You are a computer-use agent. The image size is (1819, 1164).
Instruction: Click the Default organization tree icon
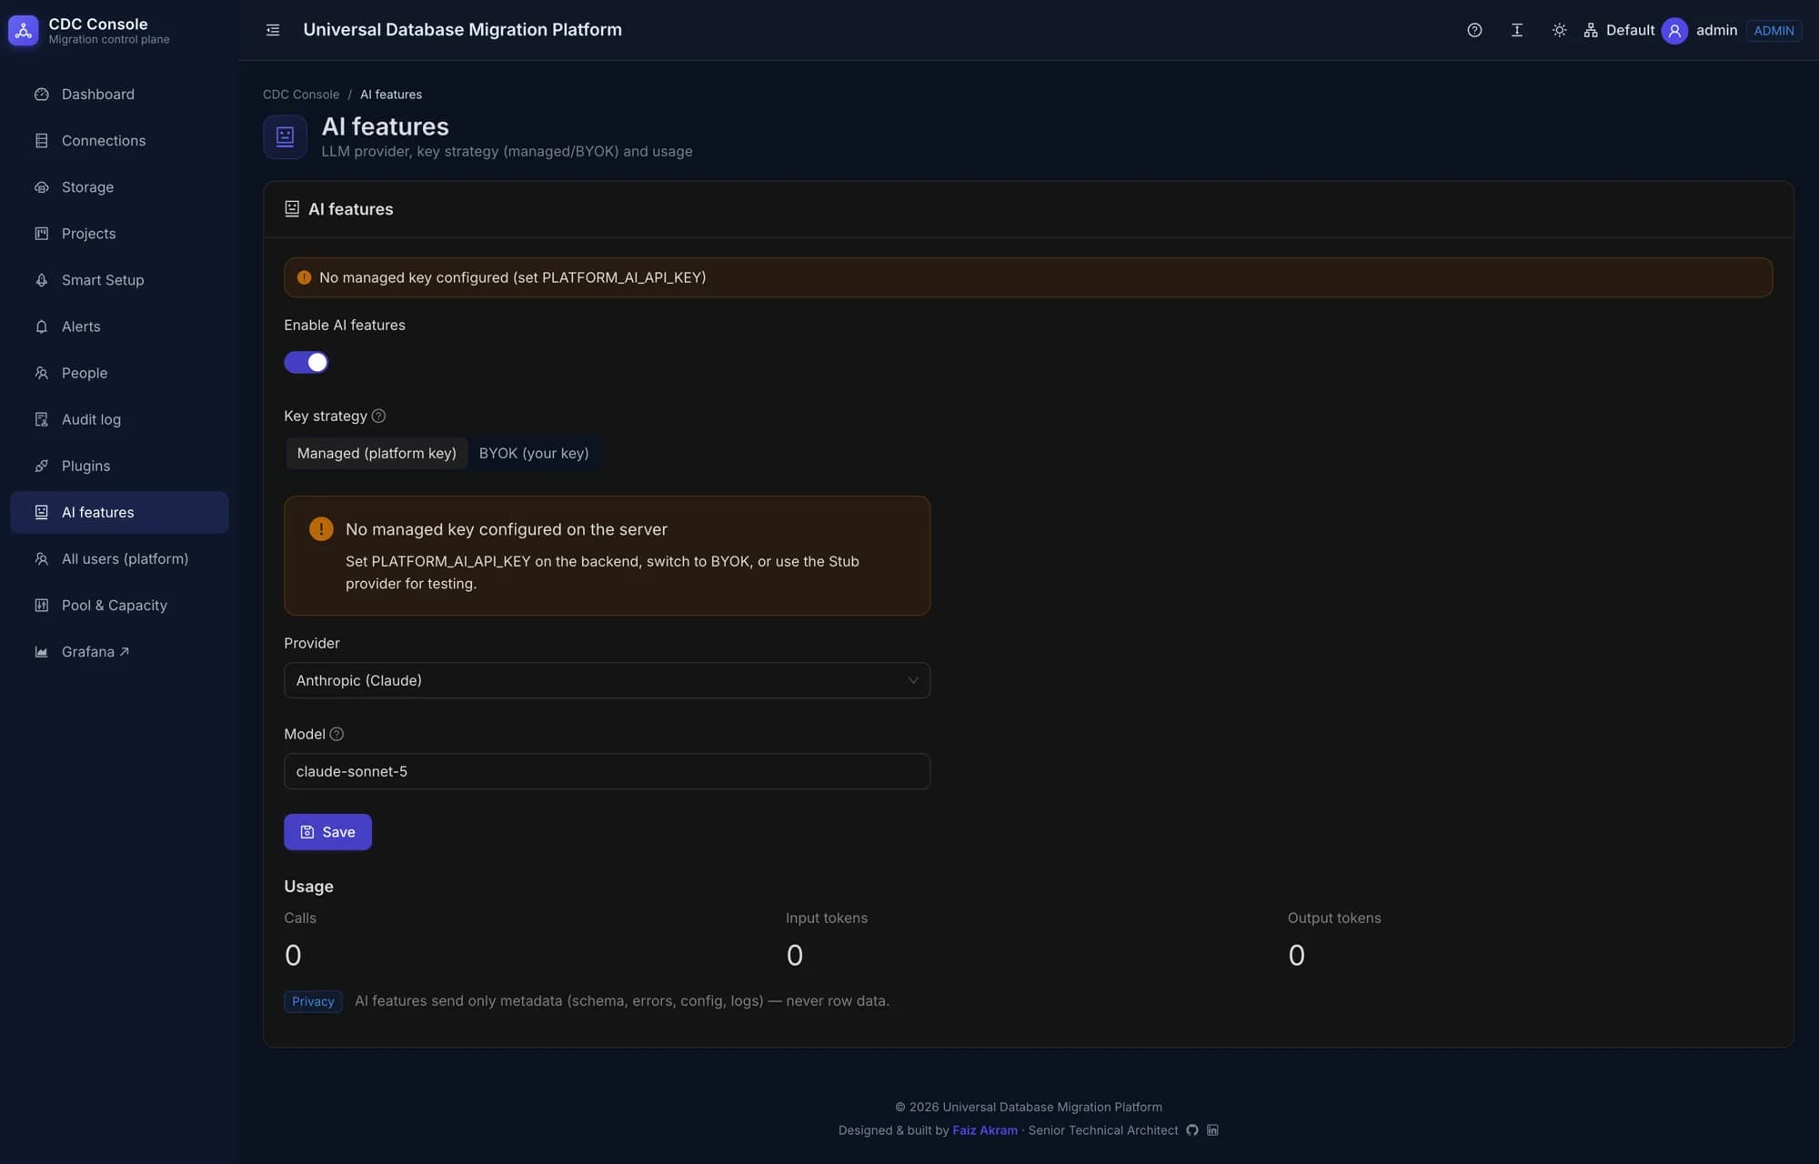(1590, 30)
